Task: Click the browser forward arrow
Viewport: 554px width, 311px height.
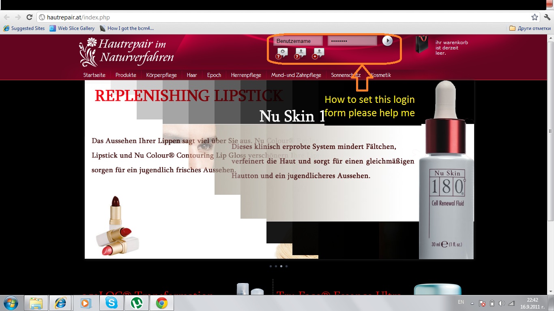Action: point(18,17)
